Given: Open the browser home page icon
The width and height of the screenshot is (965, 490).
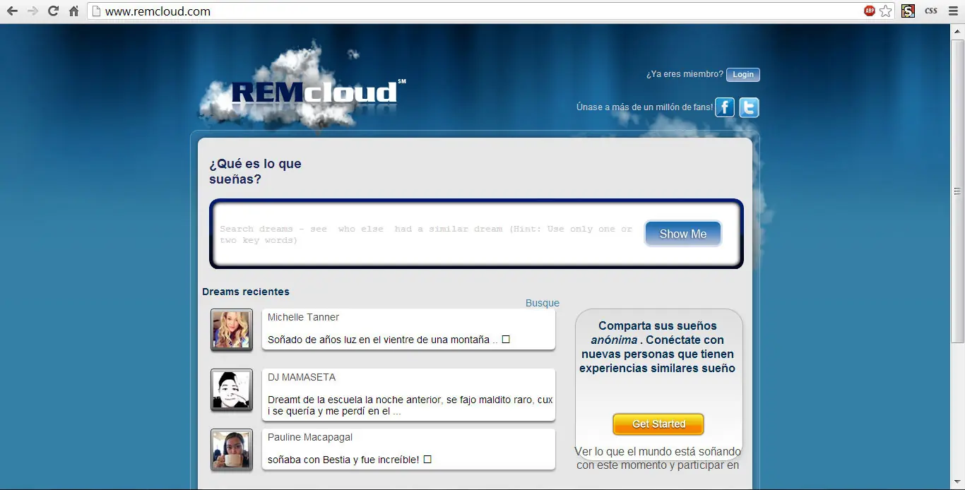Looking at the screenshot, I should [73, 11].
